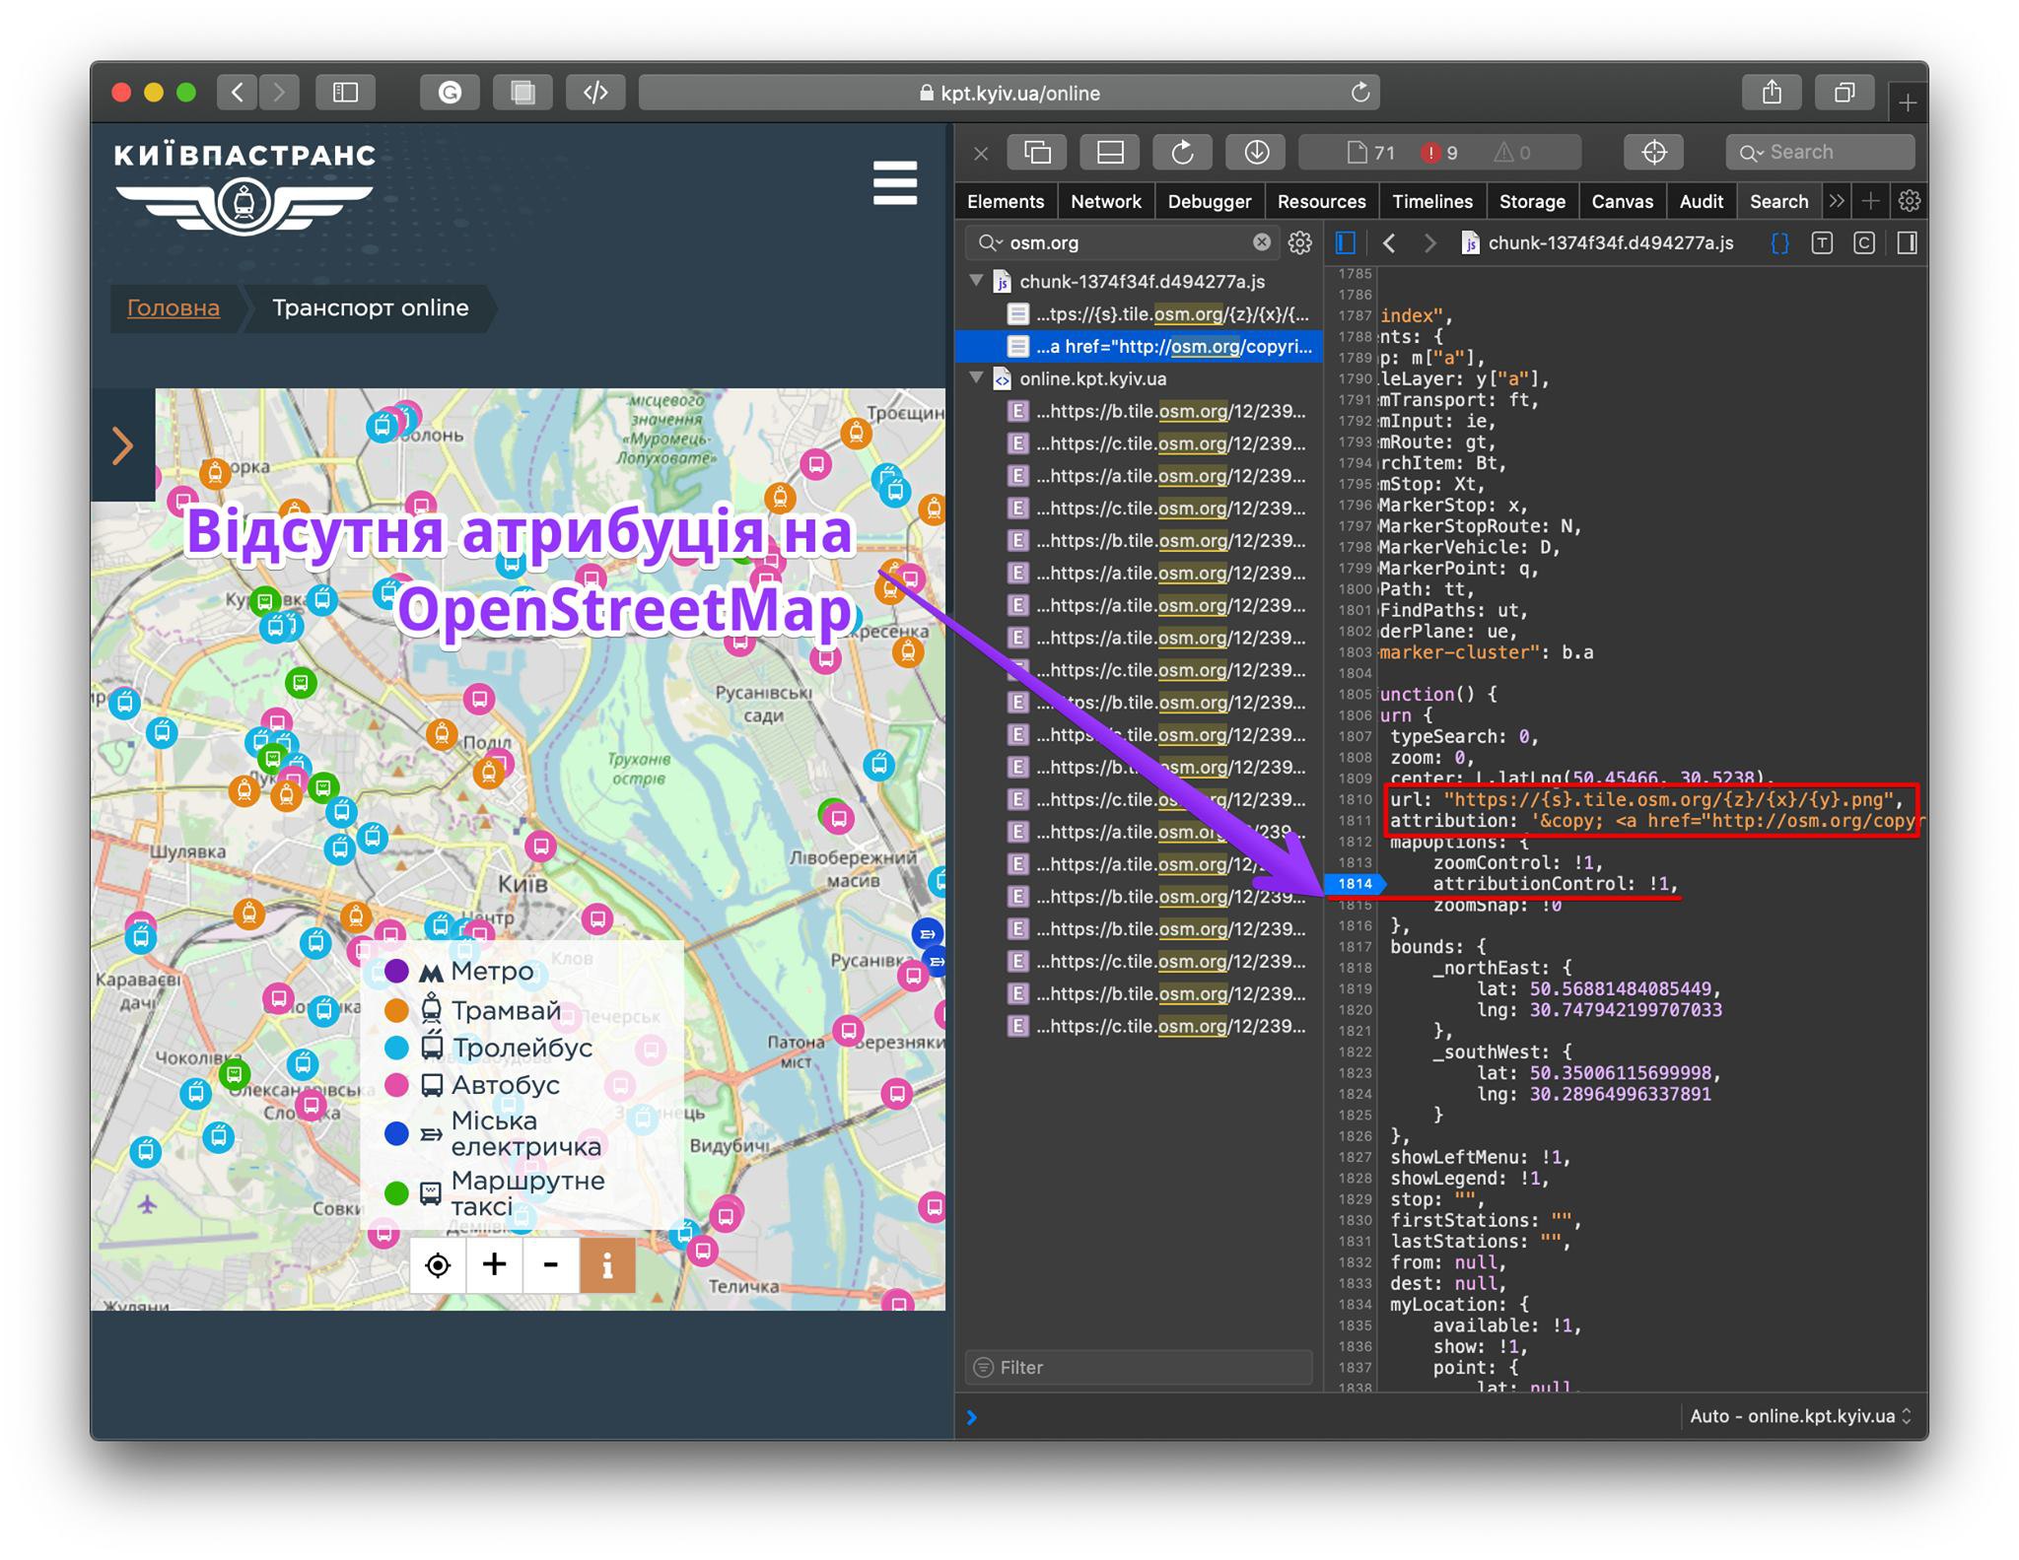Image resolution: width=2019 pixels, height=1560 pixels.
Task: Toggle the orange map legend info button
Action: click(607, 1264)
